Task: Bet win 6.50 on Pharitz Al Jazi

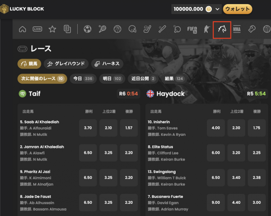Action: [88, 178]
